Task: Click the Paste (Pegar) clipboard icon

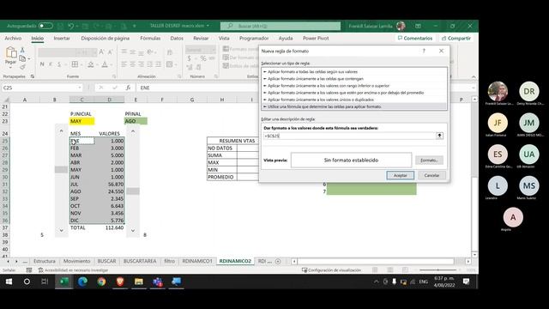Action: [x=11, y=53]
